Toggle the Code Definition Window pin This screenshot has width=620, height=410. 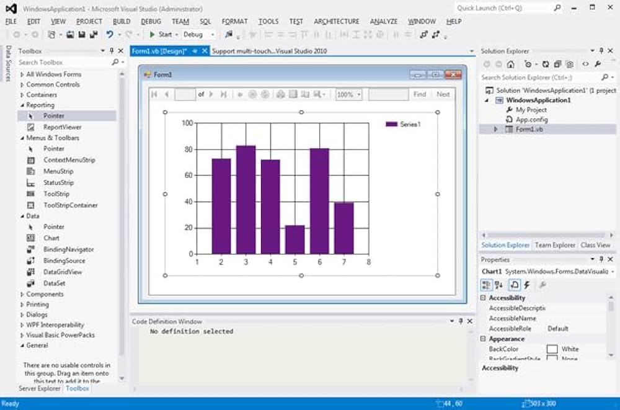click(x=459, y=321)
